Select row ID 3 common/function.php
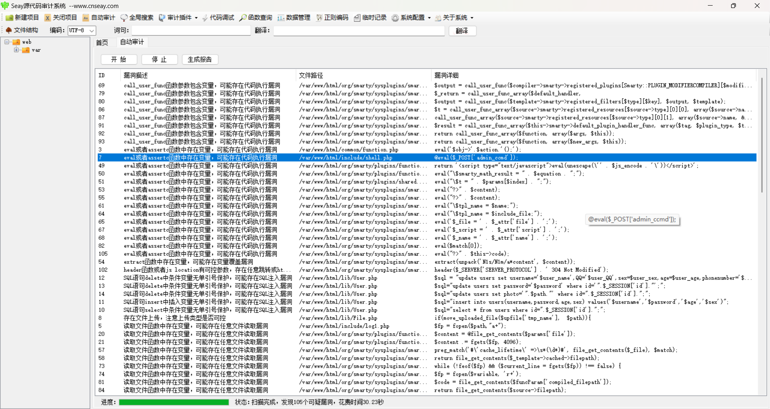 click(427, 150)
